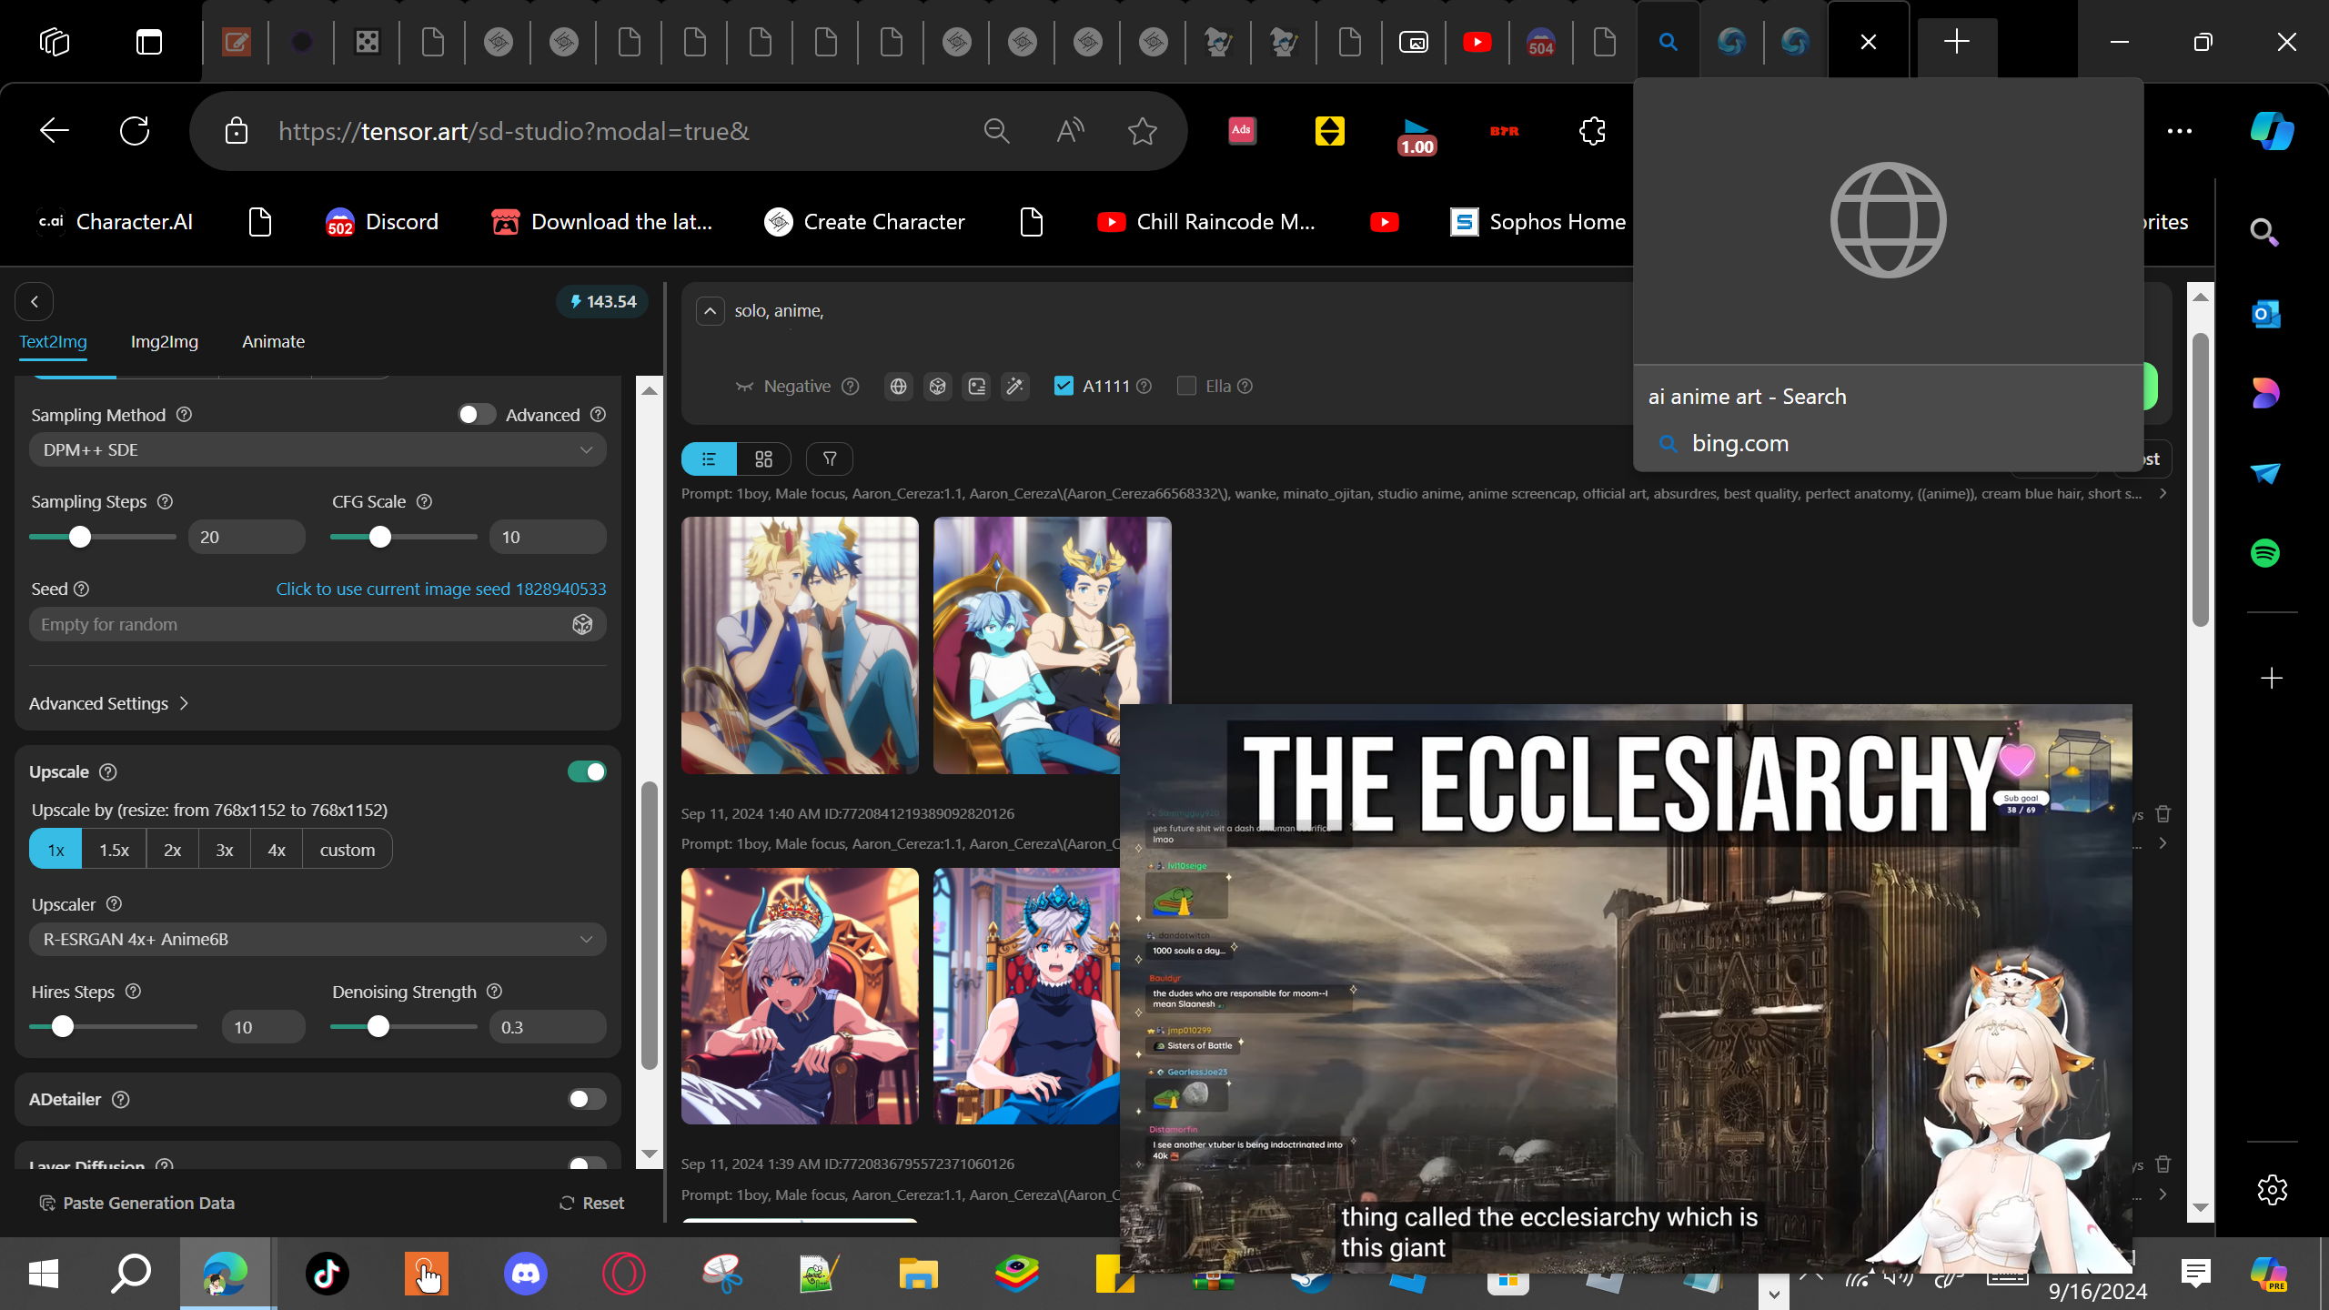Viewport: 2329px width, 1310px height.
Task: Collapse the tensor.art settings panel with the back chevron
Action: point(35,301)
